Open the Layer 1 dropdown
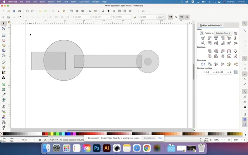Image resolution: width=248 pixels, height=155 pixels. (x=53, y=140)
